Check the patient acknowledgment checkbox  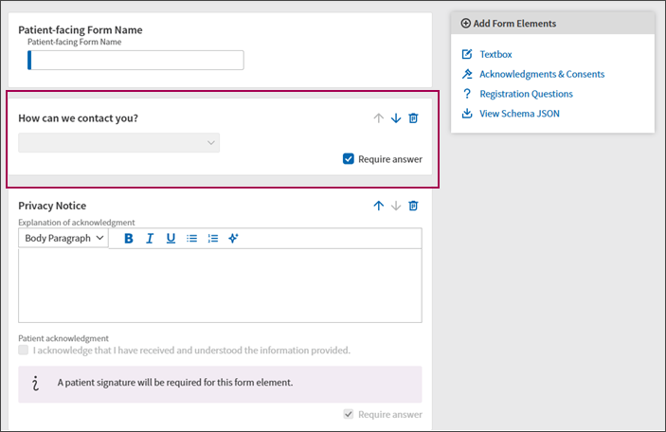coord(24,350)
